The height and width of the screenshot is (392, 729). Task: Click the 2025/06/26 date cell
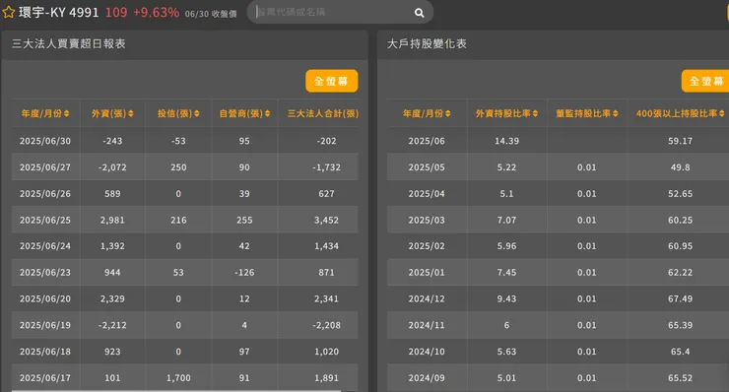coord(45,193)
